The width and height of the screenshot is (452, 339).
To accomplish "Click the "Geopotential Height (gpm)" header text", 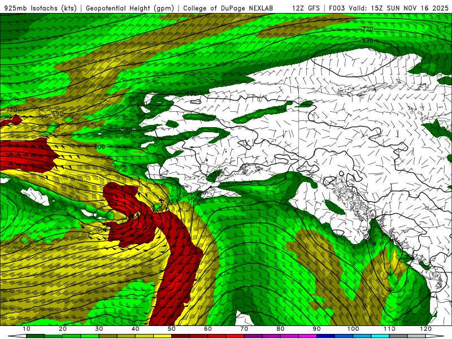I will coord(130,8).
